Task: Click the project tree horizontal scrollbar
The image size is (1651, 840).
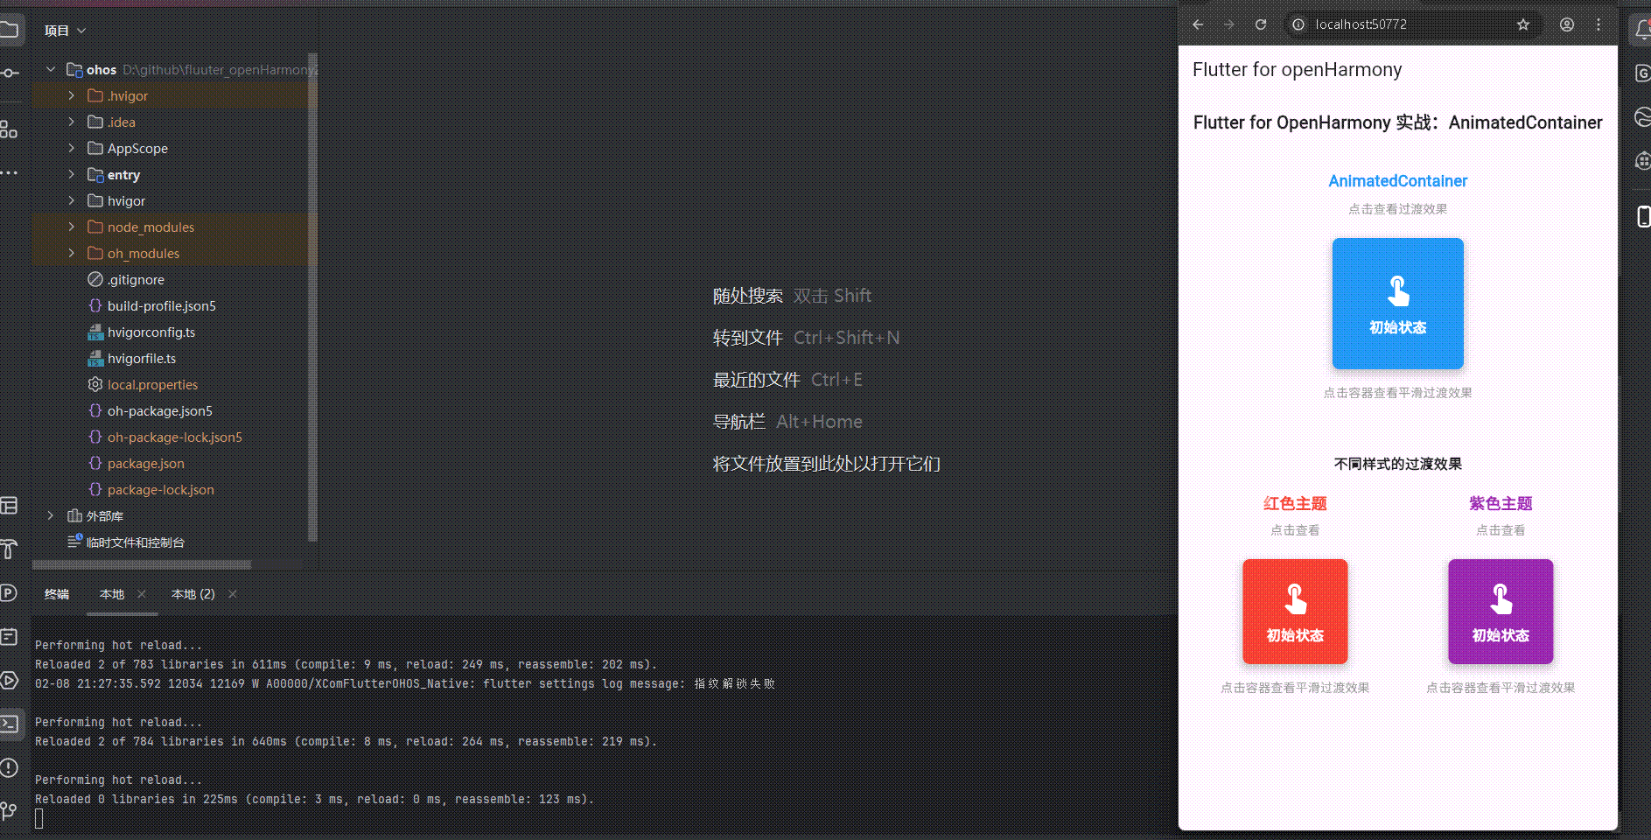Action: pos(142,564)
